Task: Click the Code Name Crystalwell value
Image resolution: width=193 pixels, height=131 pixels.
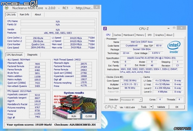Action: [x=131, y=46]
